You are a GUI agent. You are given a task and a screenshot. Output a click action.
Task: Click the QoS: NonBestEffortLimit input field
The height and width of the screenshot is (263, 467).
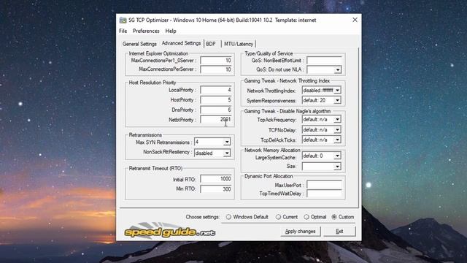coord(324,60)
